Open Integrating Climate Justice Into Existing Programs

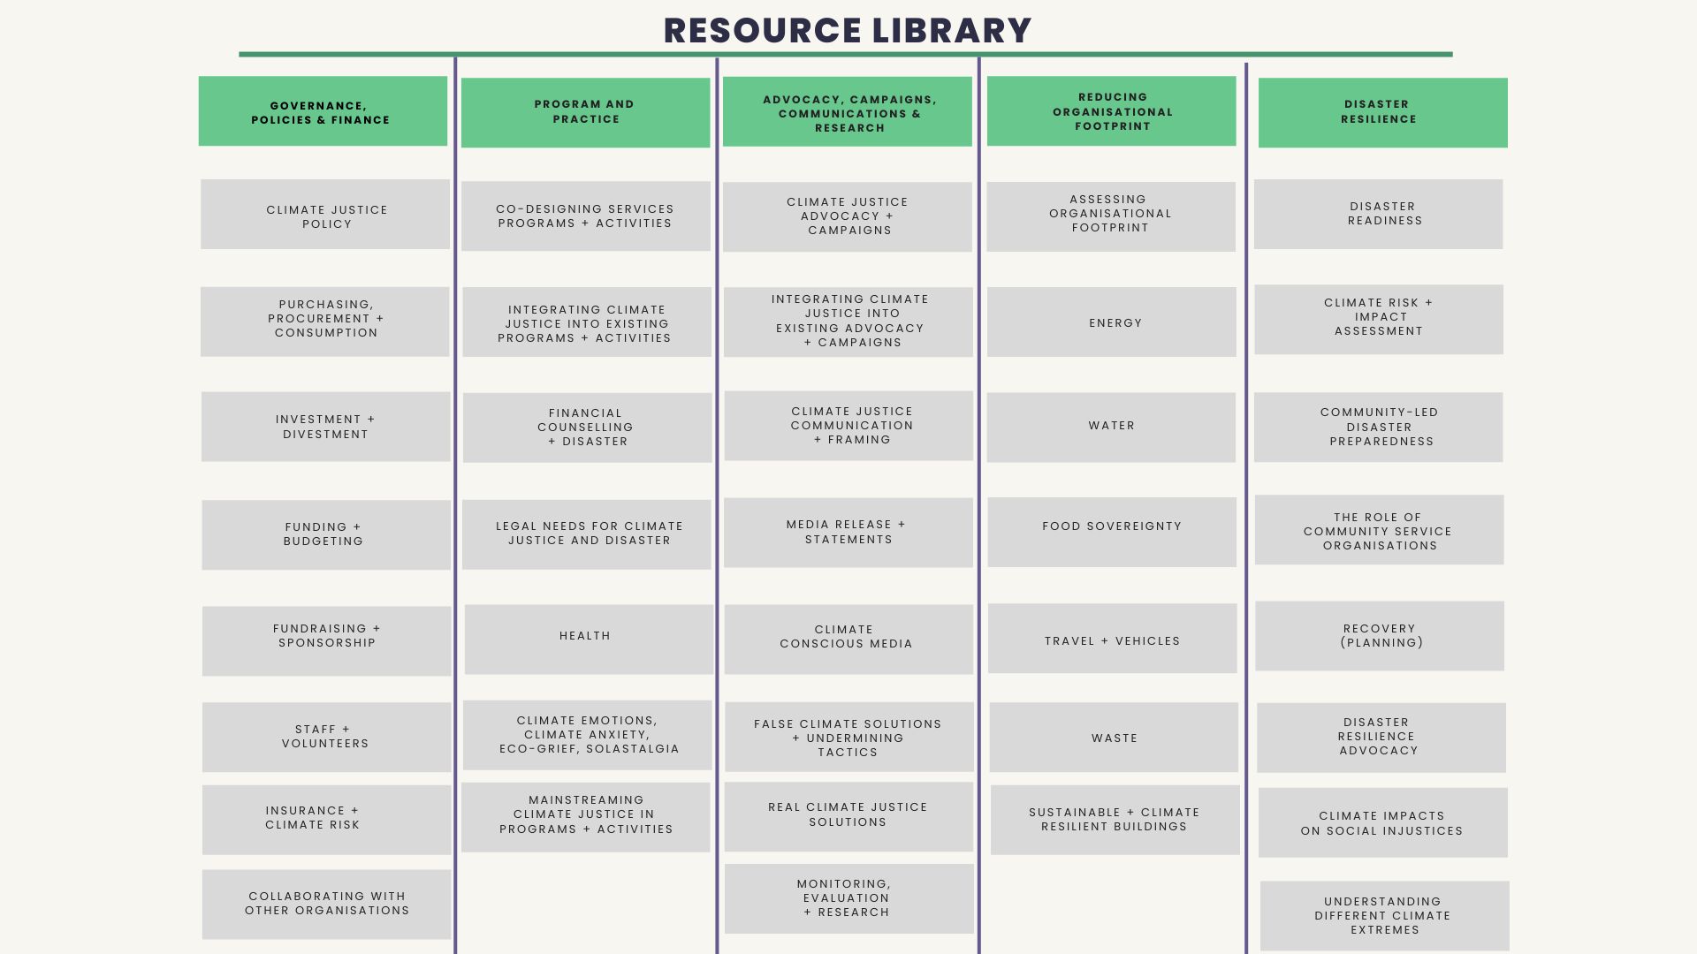pos(587,322)
